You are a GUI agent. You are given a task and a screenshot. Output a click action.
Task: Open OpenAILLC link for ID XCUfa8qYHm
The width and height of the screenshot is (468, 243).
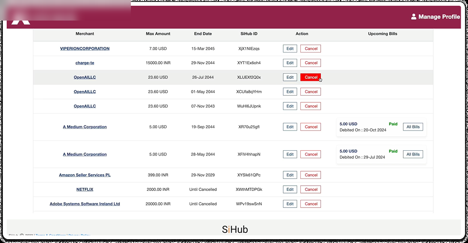pyautogui.click(x=85, y=92)
